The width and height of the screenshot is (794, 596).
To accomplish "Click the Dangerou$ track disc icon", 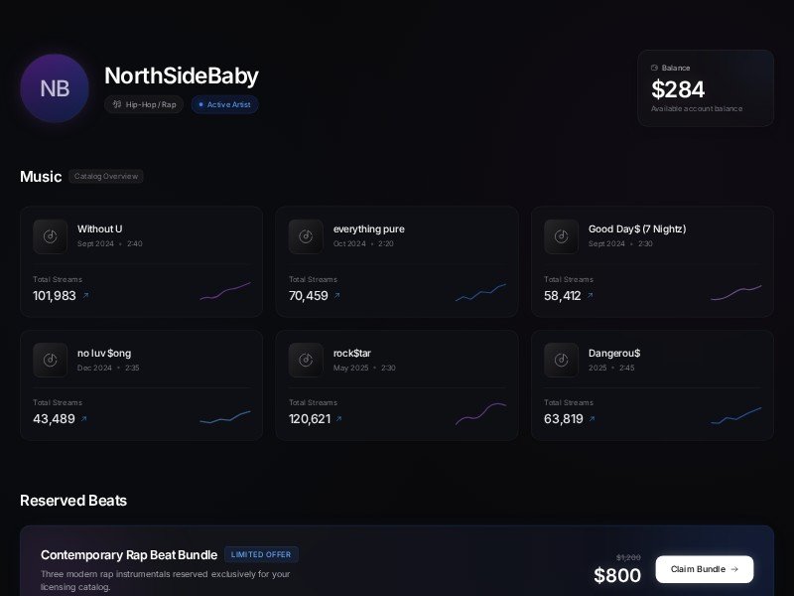I will pos(561,360).
